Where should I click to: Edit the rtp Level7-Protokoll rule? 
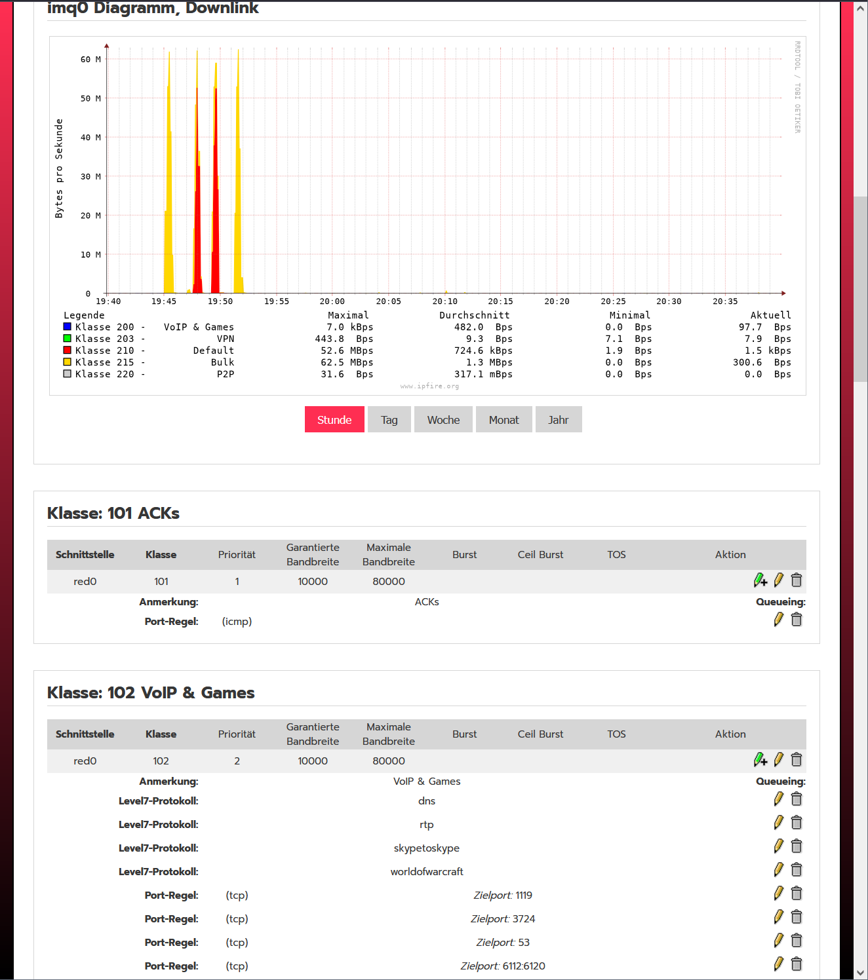coord(779,822)
